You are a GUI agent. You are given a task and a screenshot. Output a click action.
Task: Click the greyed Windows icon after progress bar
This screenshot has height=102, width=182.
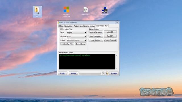pyautogui.click(x=103, y=73)
